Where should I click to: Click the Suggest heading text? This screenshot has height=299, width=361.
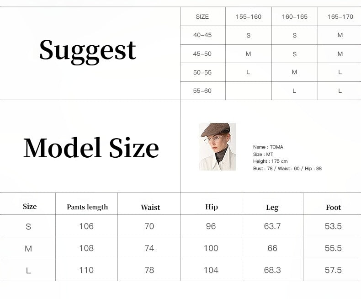[88, 50]
